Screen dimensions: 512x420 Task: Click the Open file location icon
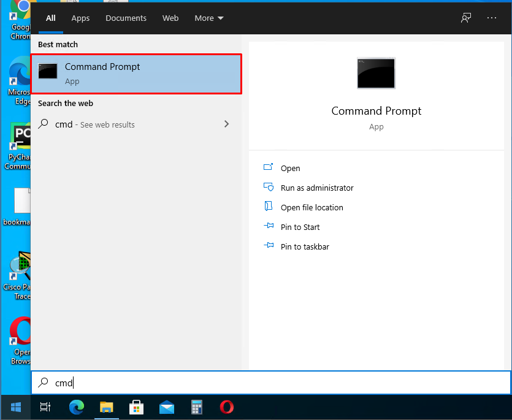[x=269, y=206]
